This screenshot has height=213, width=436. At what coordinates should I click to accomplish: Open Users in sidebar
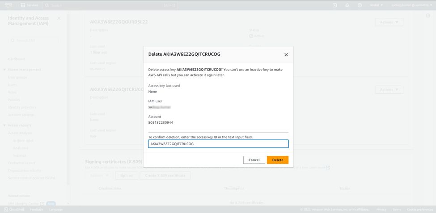(12, 85)
